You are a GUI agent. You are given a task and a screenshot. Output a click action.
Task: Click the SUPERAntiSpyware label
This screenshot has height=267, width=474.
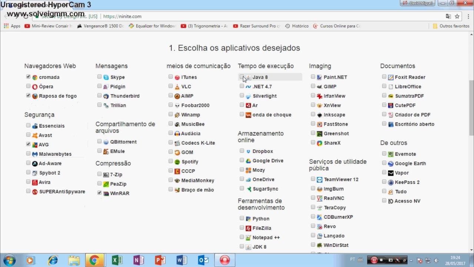[62, 192]
